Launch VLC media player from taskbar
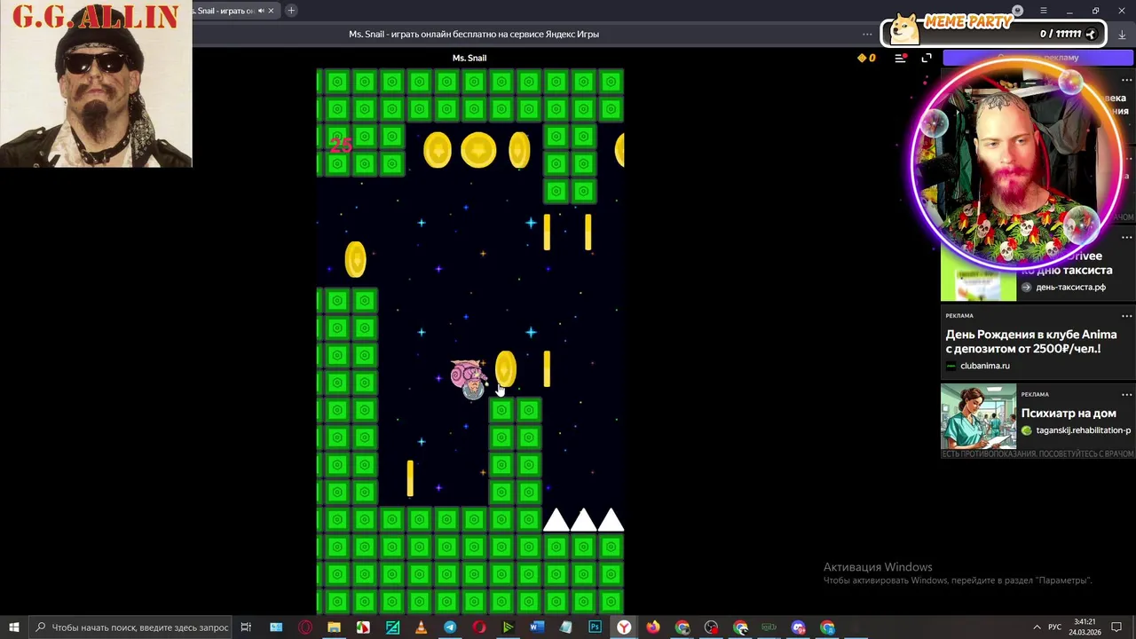 (x=421, y=627)
